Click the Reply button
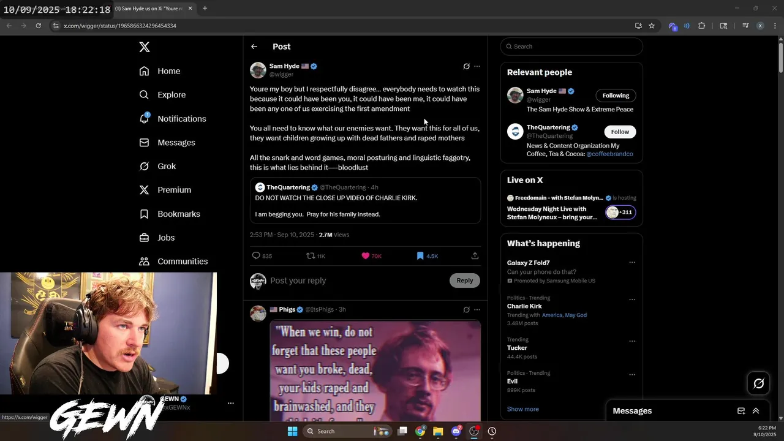The width and height of the screenshot is (784, 441). pyautogui.click(x=465, y=281)
